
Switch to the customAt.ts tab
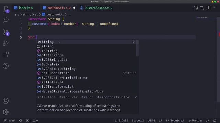pyautogui.click(x=59, y=8)
